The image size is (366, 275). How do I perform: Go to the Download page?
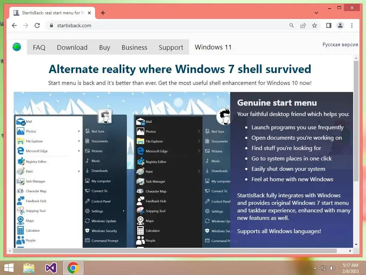(72, 48)
